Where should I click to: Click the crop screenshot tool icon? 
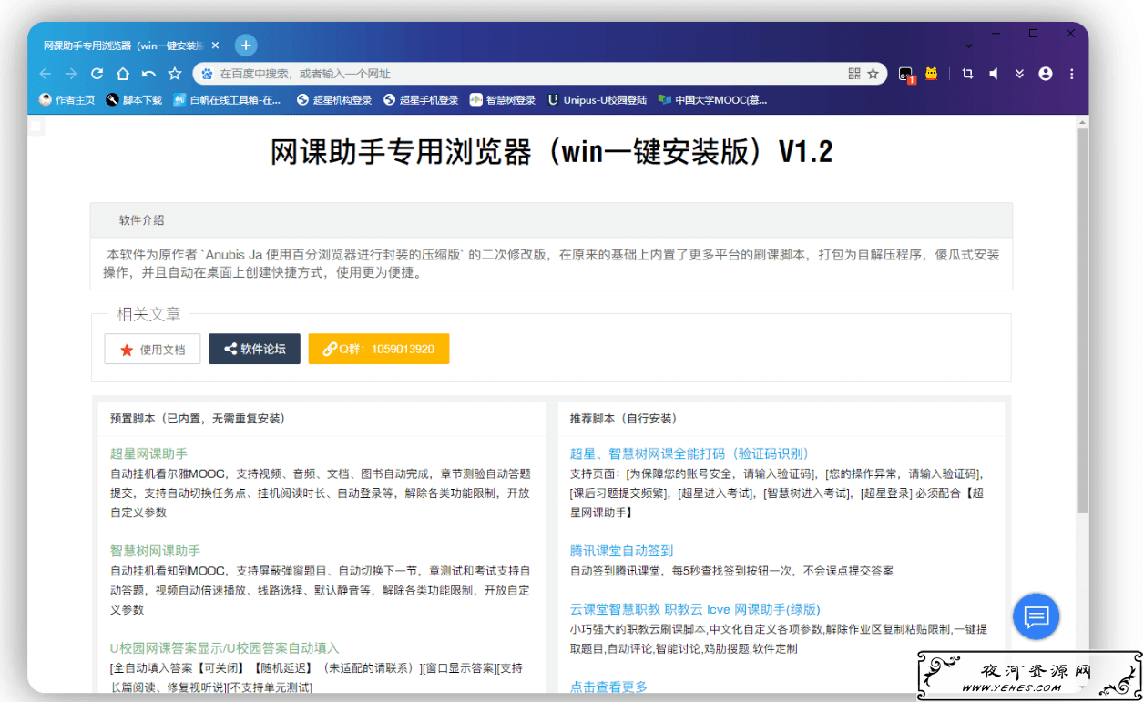(967, 74)
